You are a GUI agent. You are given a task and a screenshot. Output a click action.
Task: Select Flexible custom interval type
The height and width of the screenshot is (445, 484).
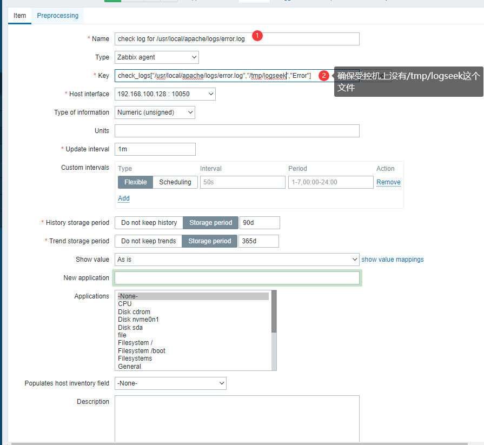pos(135,182)
